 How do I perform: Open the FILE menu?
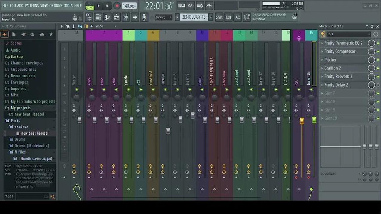[5, 6]
